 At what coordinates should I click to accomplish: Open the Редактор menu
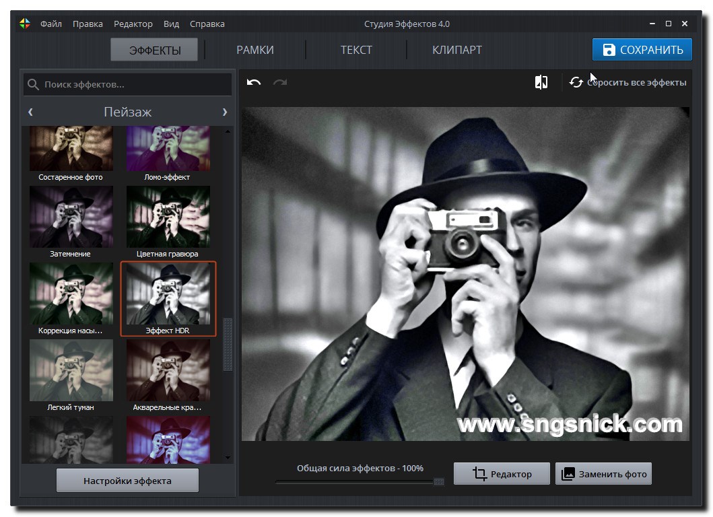(133, 24)
